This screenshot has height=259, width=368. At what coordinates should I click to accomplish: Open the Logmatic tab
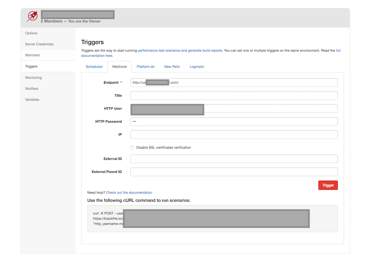point(197,67)
